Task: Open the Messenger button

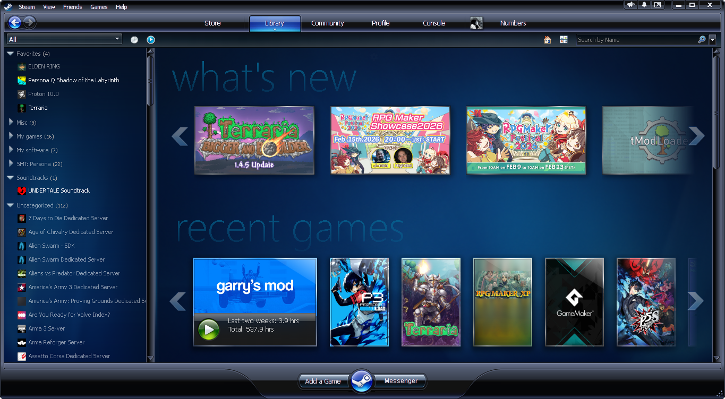Action: point(401,381)
